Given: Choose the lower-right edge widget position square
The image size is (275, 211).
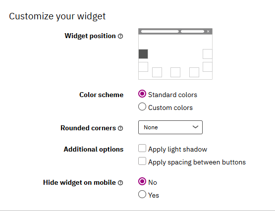Looking at the screenshot, I should (x=208, y=67).
